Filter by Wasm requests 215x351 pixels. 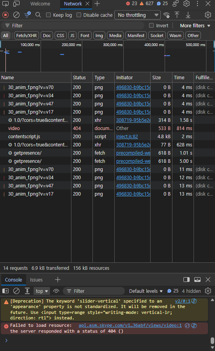[x=176, y=36]
